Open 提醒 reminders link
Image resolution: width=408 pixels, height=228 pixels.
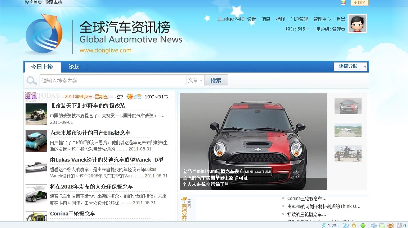tap(280, 19)
